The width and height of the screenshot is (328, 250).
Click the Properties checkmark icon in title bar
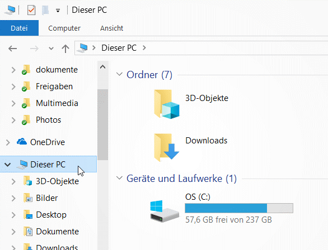click(31, 10)
